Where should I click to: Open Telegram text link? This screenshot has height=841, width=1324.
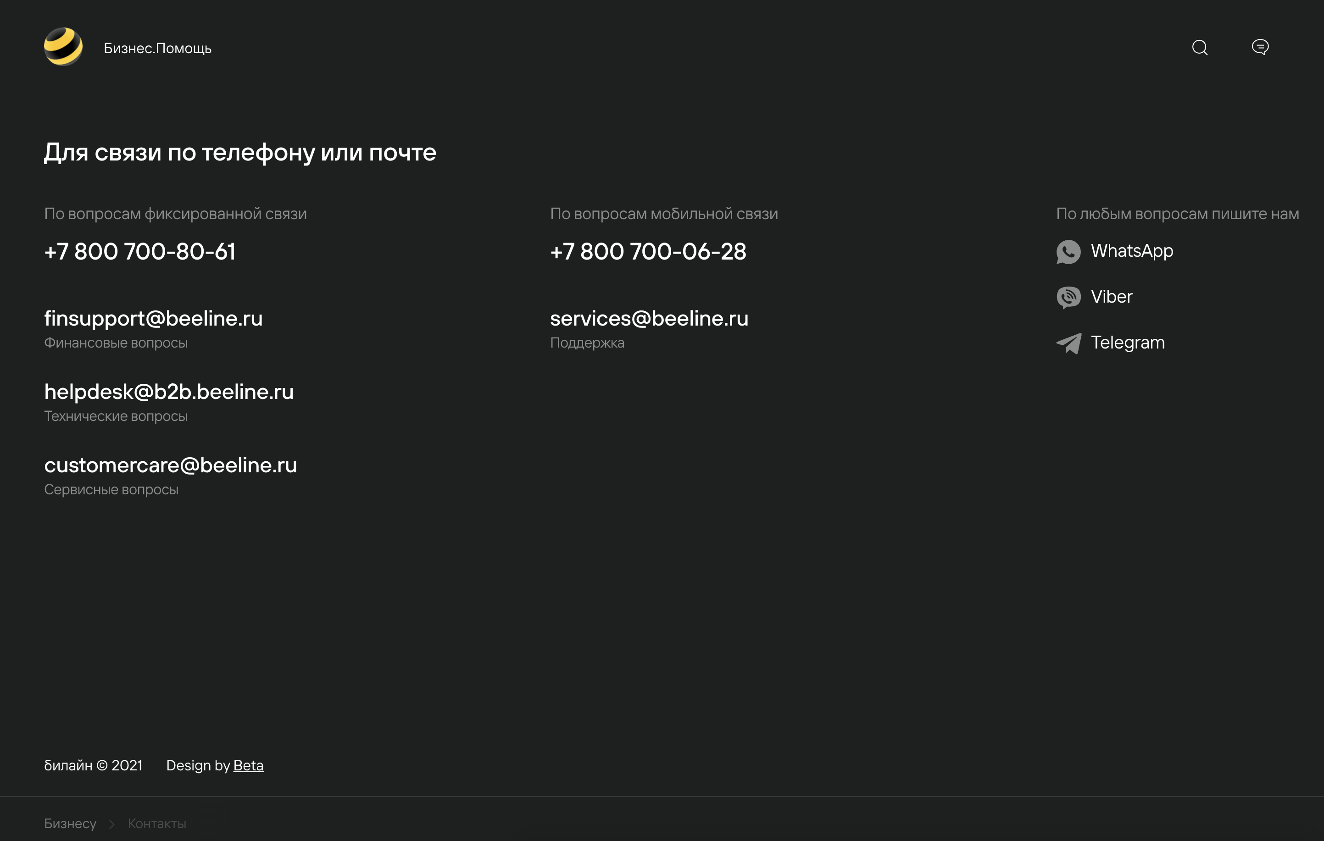(1127, 343)
